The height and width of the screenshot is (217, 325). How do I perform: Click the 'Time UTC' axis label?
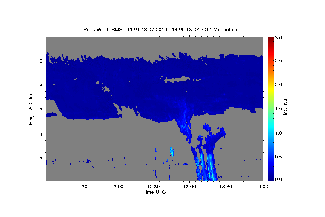[x=154, y=192]
